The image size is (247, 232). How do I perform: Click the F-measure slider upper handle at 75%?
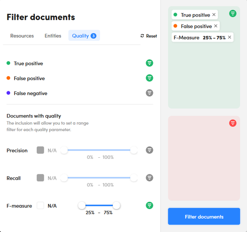(116, 205)
